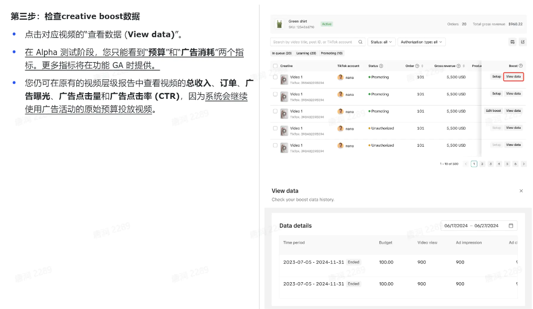Go to page 4
The image size is (533, 309).
click(x=499, y=164)
